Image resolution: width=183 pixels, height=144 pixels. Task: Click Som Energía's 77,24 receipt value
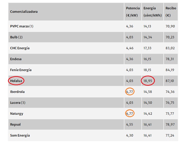[x=170, y=135]
